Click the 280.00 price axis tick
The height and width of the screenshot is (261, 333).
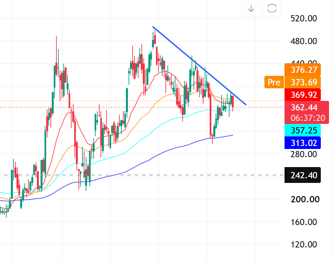pyautogui.click(x=304, y=154)
